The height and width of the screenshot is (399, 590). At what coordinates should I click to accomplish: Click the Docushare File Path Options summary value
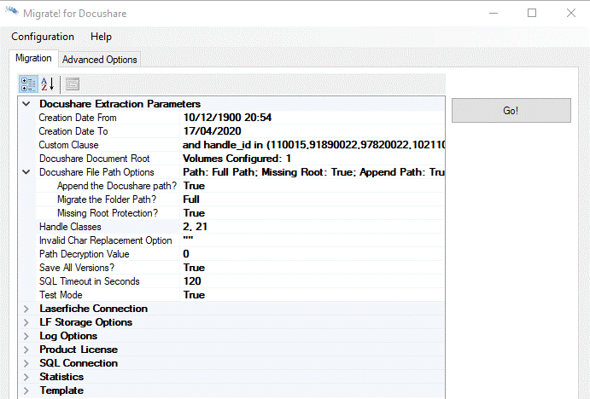click(x=313, y=172)
